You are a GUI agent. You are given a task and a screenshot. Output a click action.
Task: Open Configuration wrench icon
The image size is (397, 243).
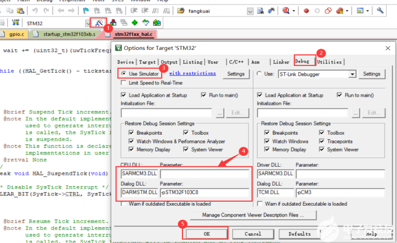[380, 11]
